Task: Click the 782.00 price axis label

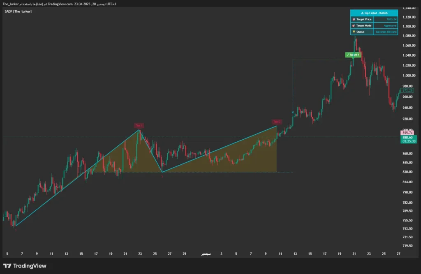Action: coord(407,203)
